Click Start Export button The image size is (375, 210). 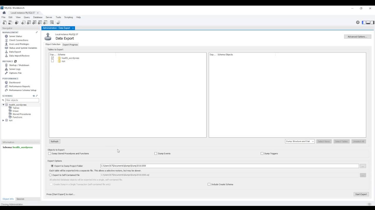point(361,194)
